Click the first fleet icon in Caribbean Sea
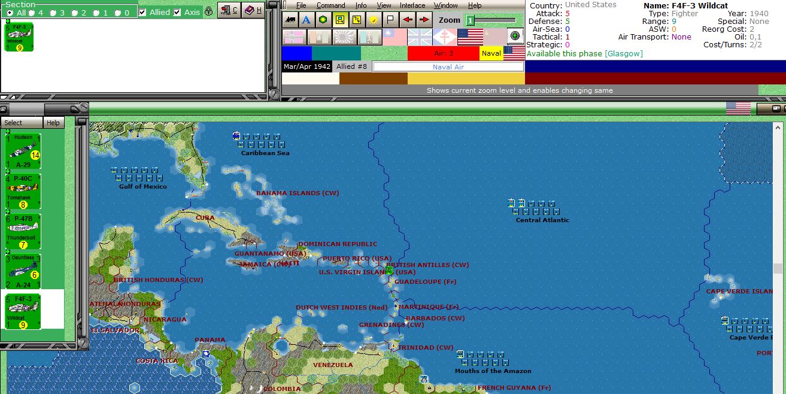Viewport: 786px width, 394px height. (x=236, y=136)
